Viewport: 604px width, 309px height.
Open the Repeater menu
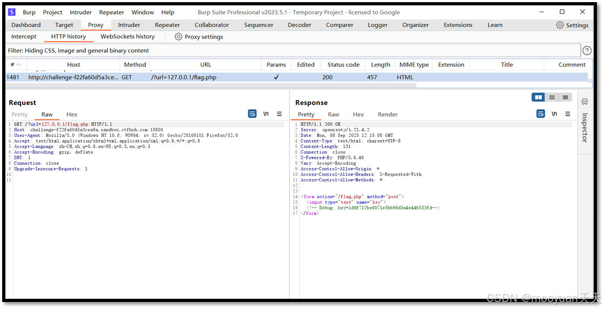[112, 12]
